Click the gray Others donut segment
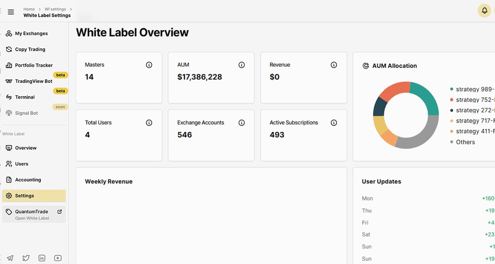495x264 pixels. click(425, 136)
